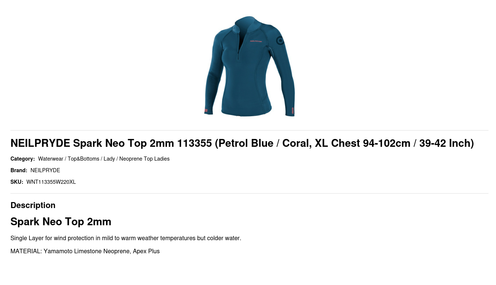
Task: Click the Single Layer wind protection paragraph
Action: pos(126,238)
